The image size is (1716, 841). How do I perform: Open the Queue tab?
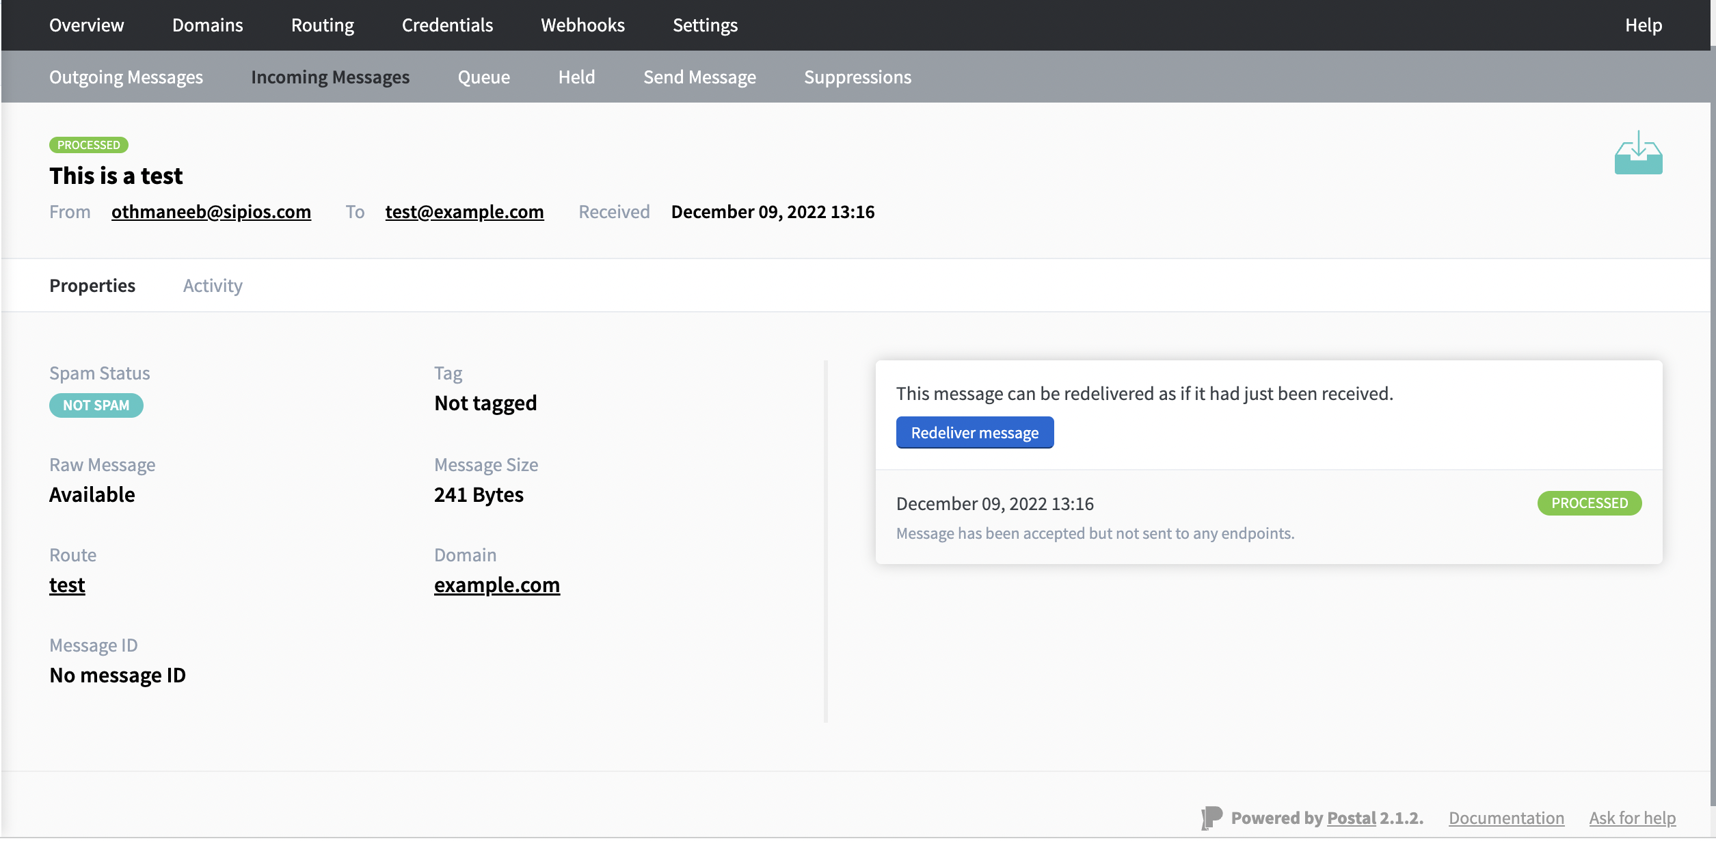(483, 77)
